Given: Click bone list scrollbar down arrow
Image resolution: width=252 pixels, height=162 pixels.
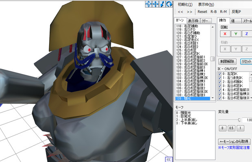Looking at the screenshot, I should coord(213,98).
